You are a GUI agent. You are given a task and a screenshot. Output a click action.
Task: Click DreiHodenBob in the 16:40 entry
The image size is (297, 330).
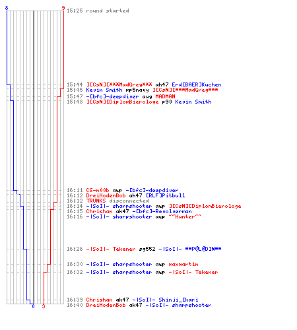[x=106, y=305]
